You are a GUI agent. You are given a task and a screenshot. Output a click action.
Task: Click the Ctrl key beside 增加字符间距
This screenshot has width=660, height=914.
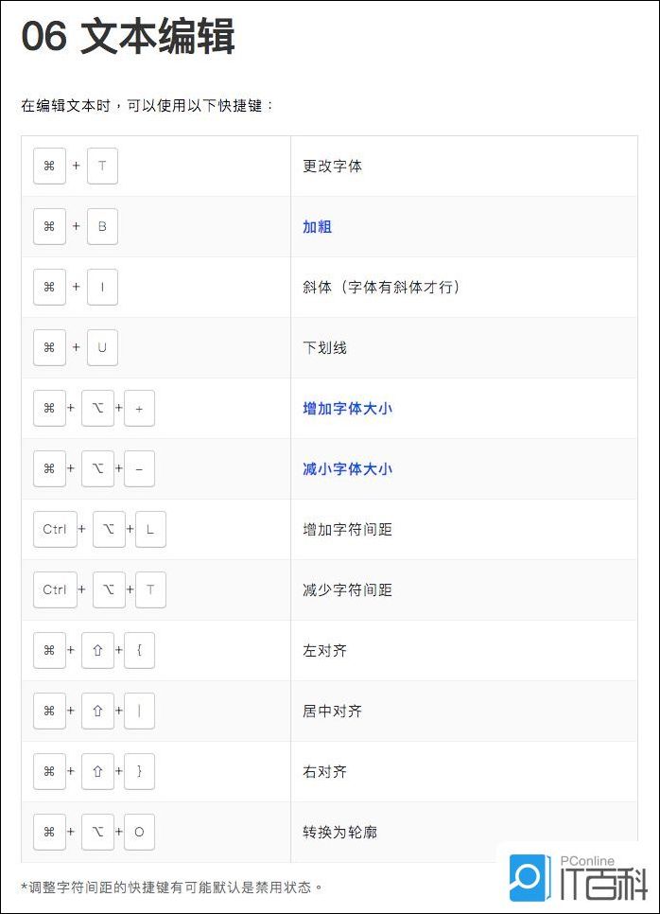tap(55, 530)
